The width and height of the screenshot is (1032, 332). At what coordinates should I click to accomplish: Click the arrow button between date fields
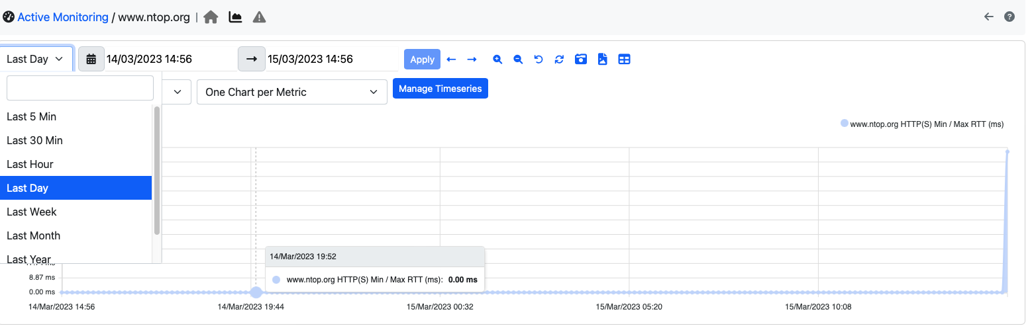click(x=252, y=59)
